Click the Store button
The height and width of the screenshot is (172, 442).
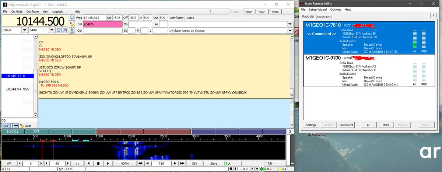coord(214,163)
